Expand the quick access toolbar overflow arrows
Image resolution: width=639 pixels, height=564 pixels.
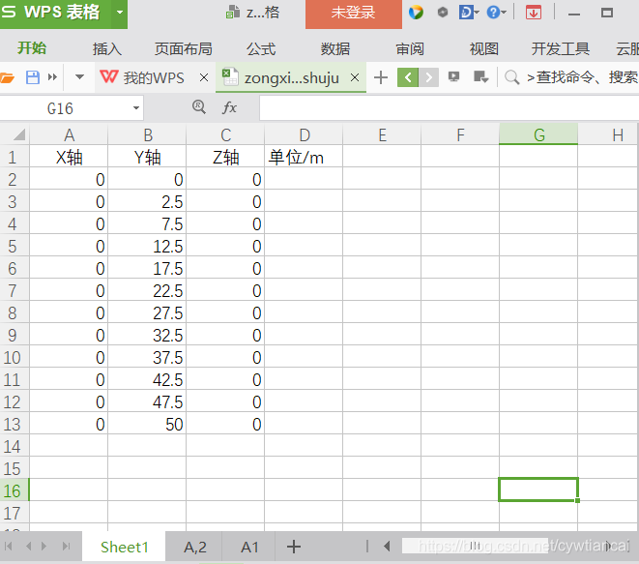(52, 77)
